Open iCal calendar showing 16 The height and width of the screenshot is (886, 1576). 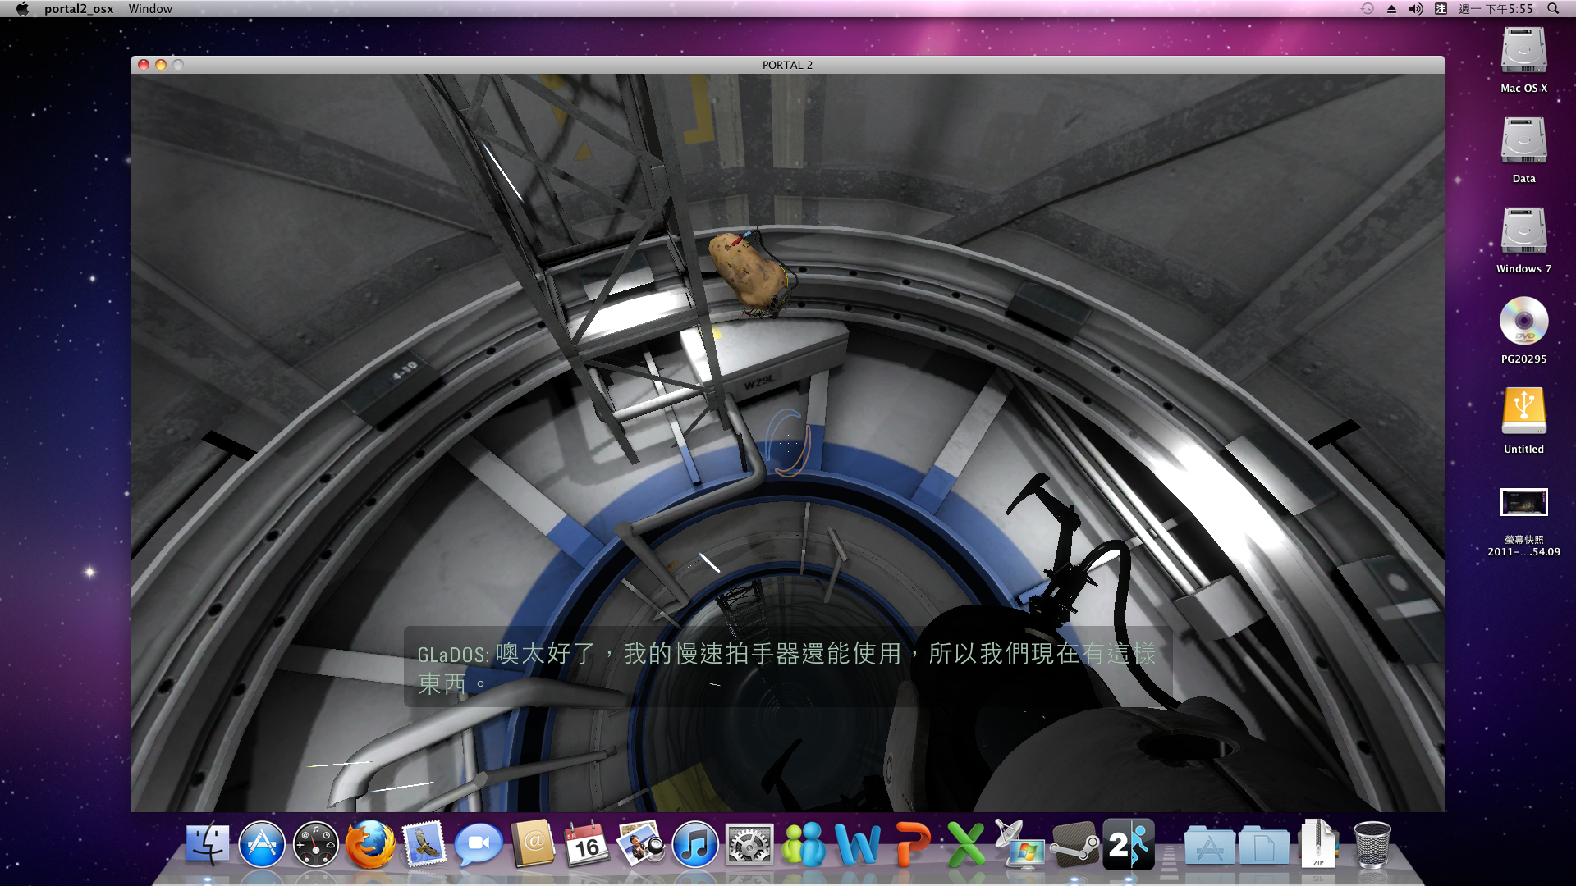(x=586, y=844)
